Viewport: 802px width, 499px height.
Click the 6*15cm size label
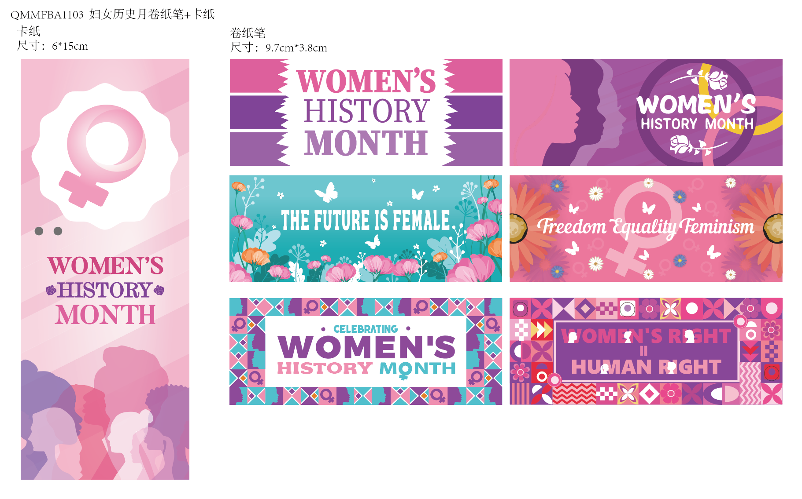pyautogui.click(x=70, y=46)
